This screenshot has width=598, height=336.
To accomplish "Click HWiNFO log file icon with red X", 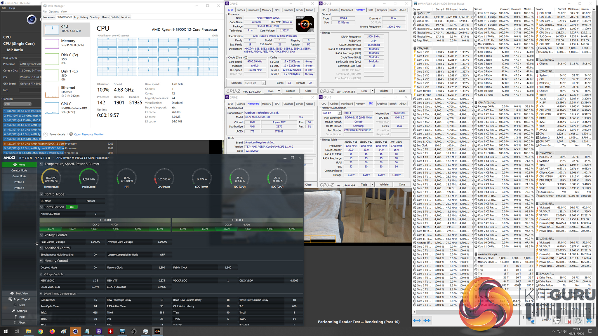I will click(x=568, y=320).
